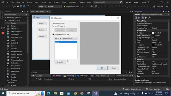Switch to Form1.vb [Design] tab
The image size is (171, 96).
[x=38, y=11]
